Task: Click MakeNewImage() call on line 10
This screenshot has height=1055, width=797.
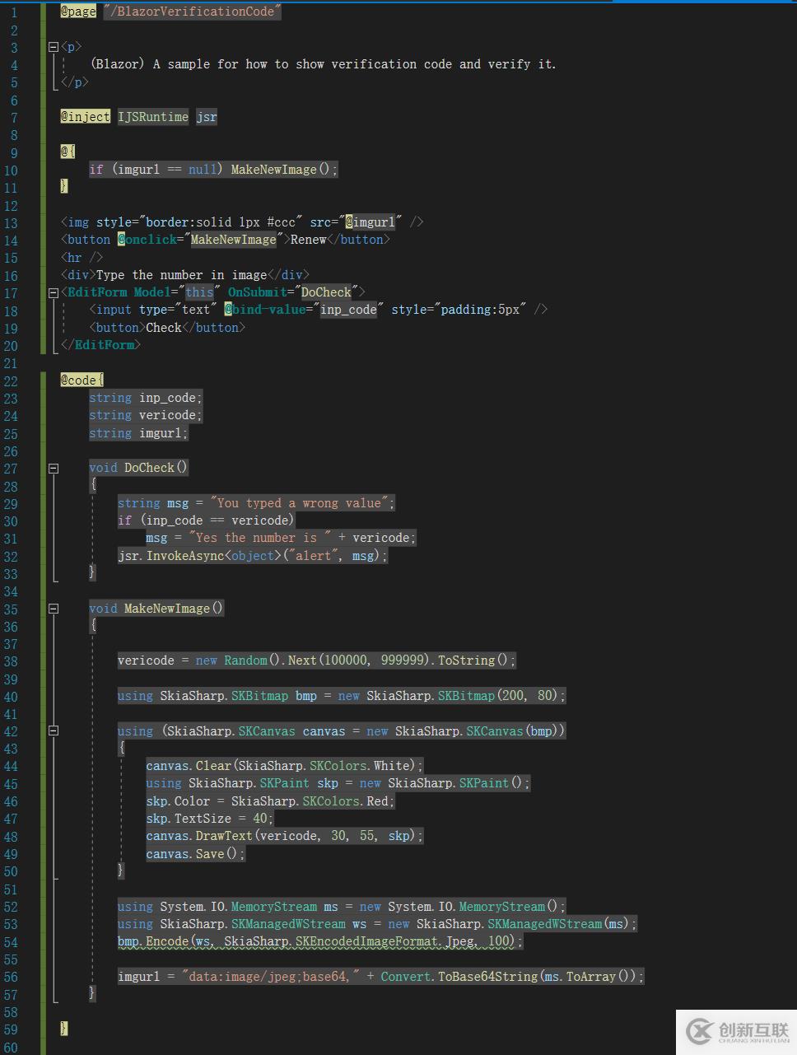Action: (281, 170)
